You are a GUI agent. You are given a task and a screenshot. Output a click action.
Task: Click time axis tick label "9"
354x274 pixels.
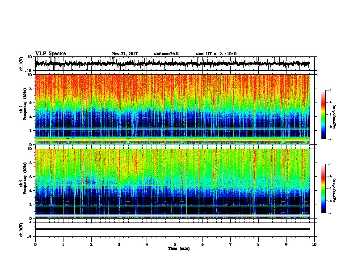[286, 244]
